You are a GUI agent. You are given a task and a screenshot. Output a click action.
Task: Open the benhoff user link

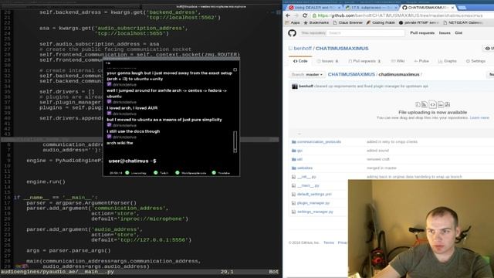tap(303, 48)
